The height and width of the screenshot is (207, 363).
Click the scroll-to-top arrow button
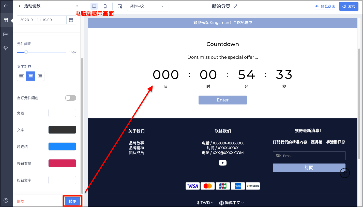pos(345,173)
